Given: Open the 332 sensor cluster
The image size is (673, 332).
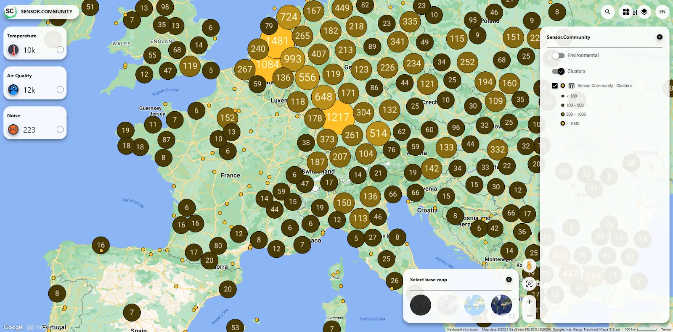Looking at the screenshot, I should (498, 150).
